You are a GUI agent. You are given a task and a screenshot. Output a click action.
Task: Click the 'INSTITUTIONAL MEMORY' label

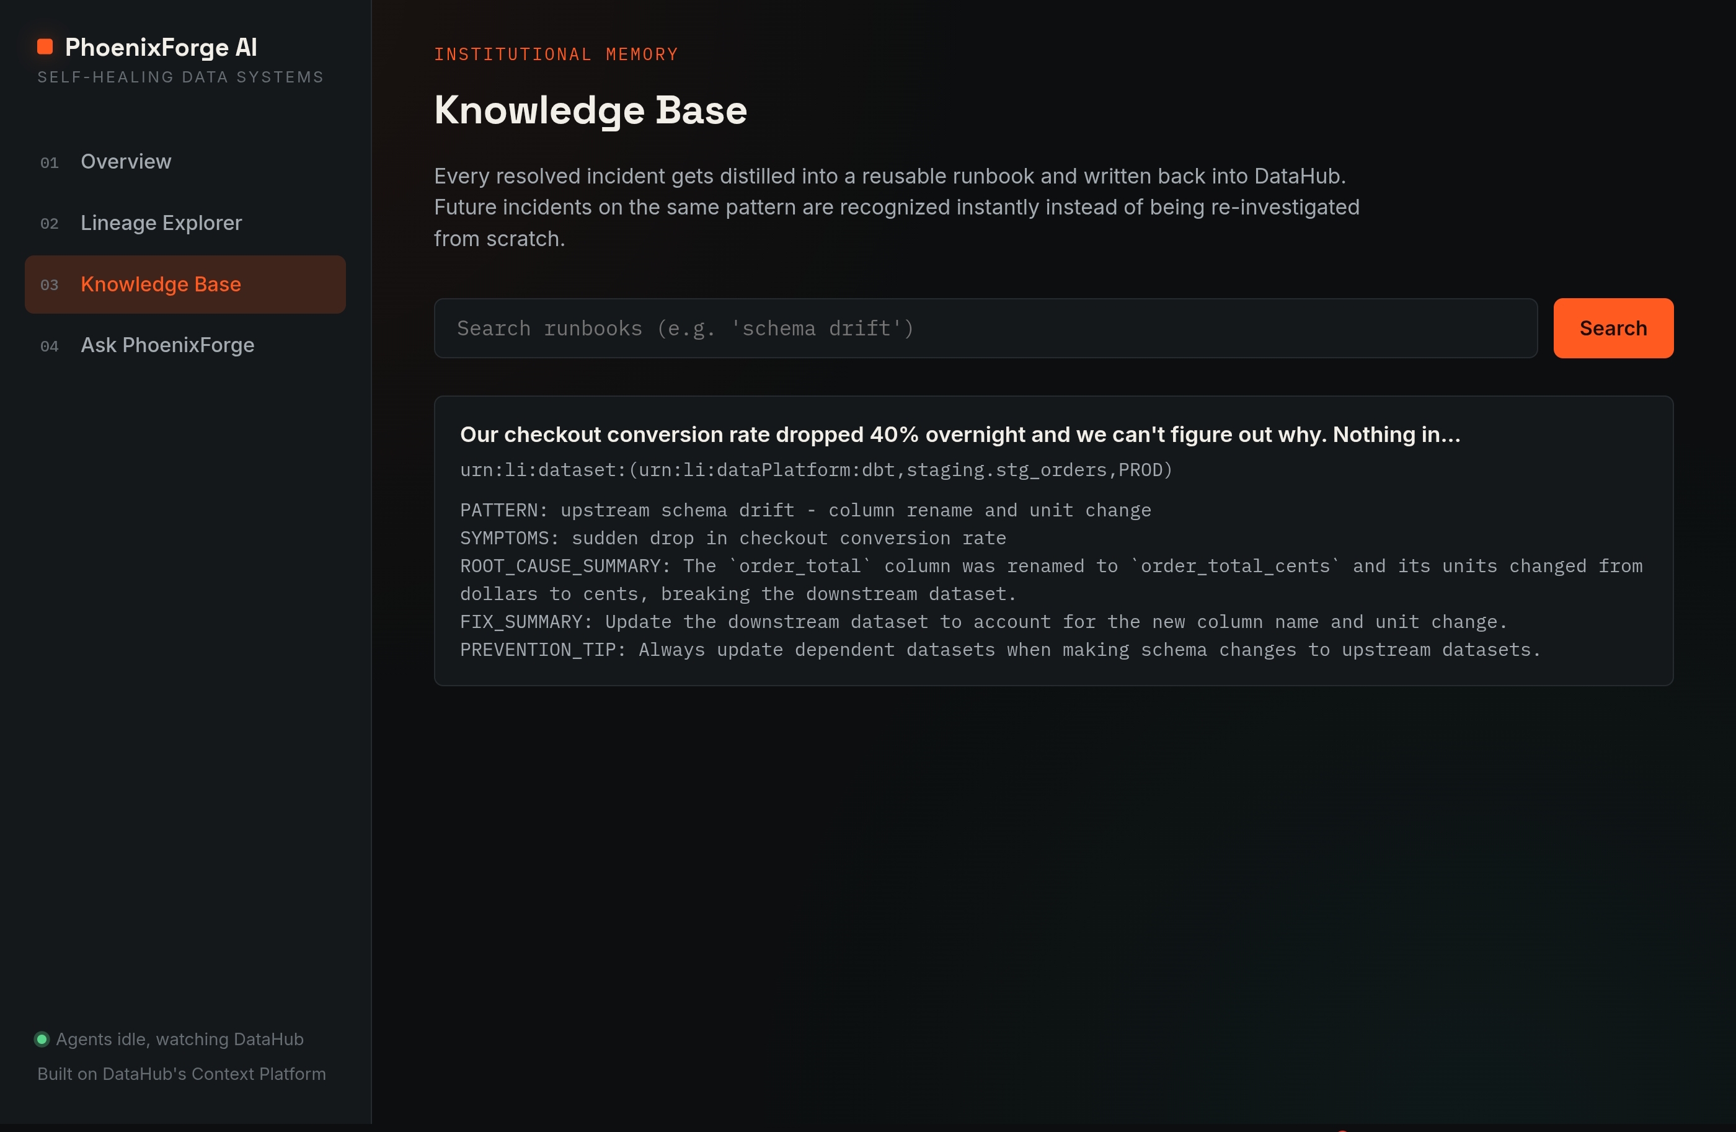(x=556, y=55)
